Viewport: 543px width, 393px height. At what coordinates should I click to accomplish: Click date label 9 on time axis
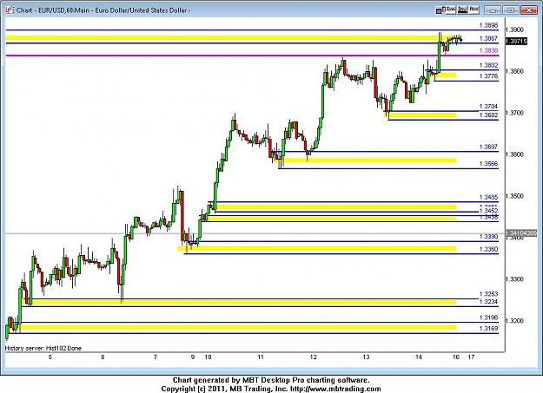(193, 357)
